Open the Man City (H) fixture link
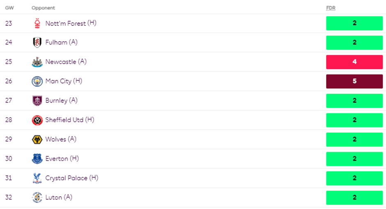The width and height of the screenshot is (386, 209). (64, 81)
